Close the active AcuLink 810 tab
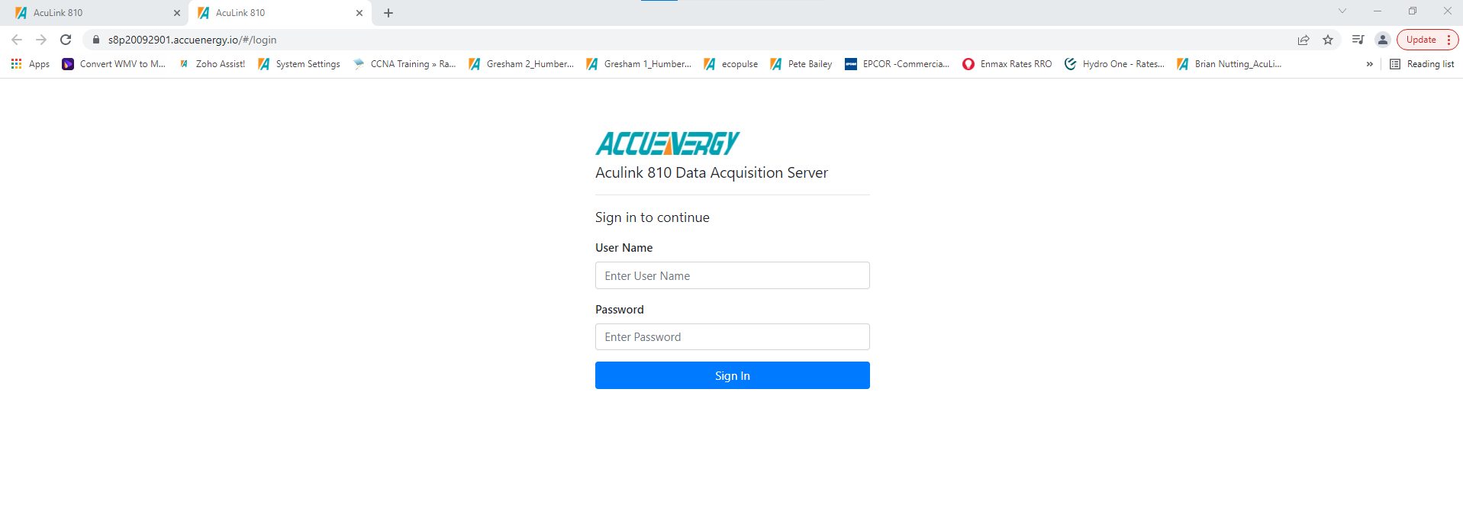1463x521 pixels. [359, 13]
